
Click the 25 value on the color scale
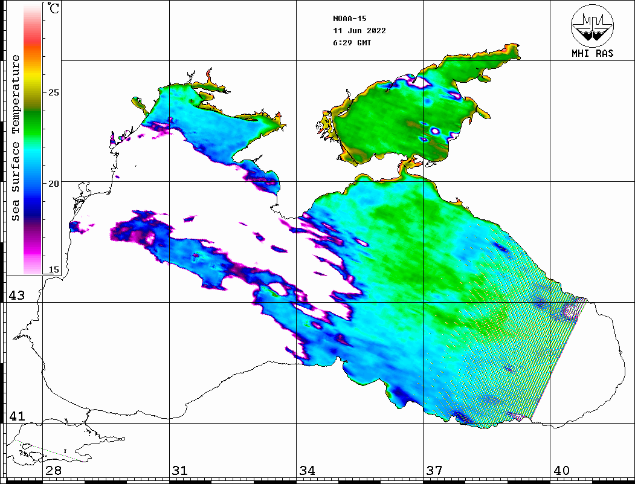[x=53, y=92]
